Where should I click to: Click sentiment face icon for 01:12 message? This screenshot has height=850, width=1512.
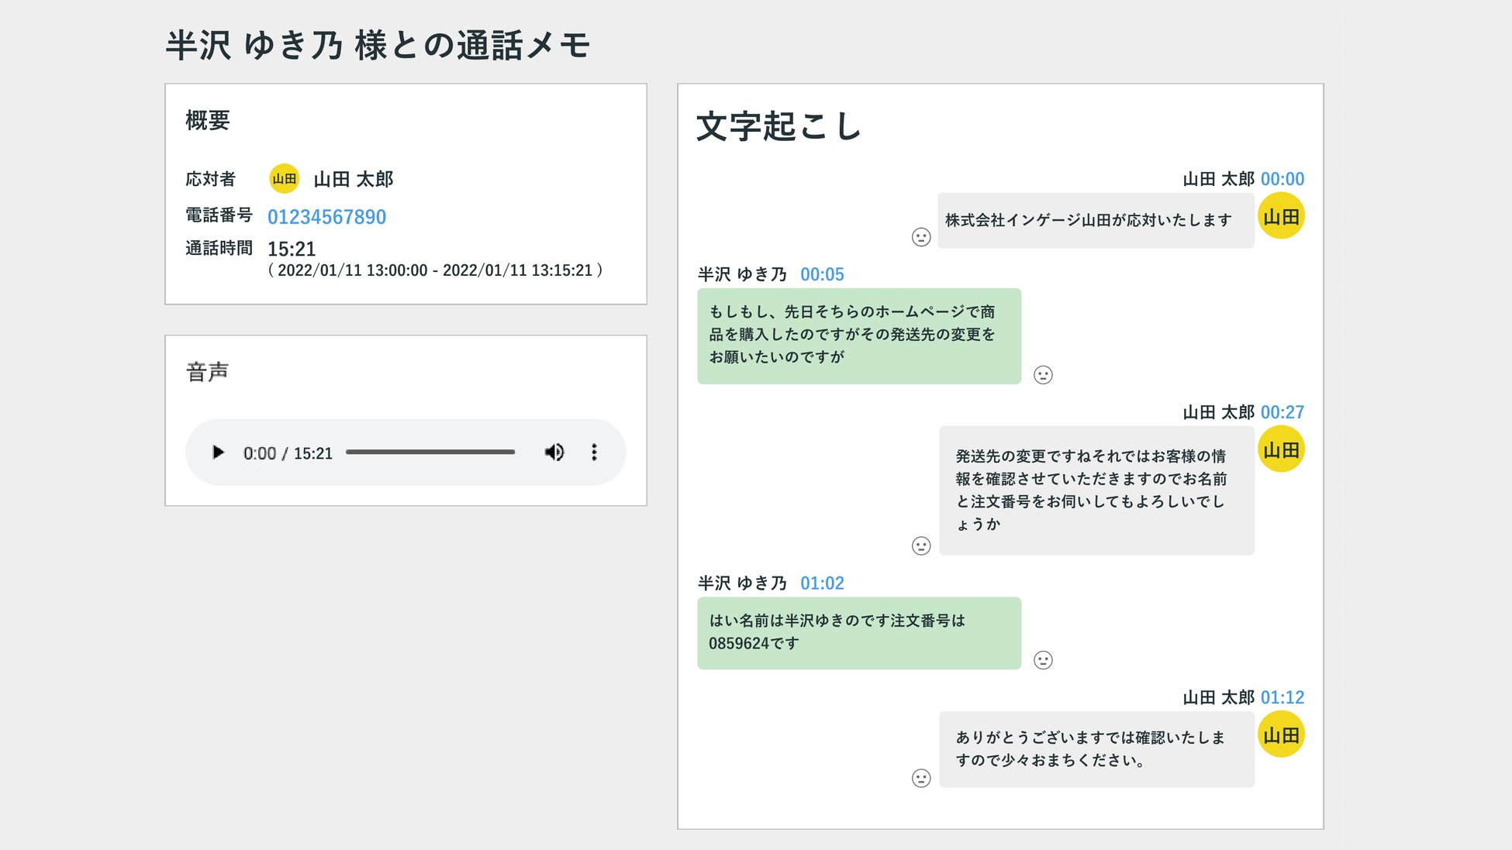921,778
